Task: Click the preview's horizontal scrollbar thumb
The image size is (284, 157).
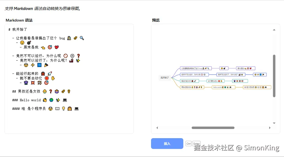Action: click(x=213, y=128)
